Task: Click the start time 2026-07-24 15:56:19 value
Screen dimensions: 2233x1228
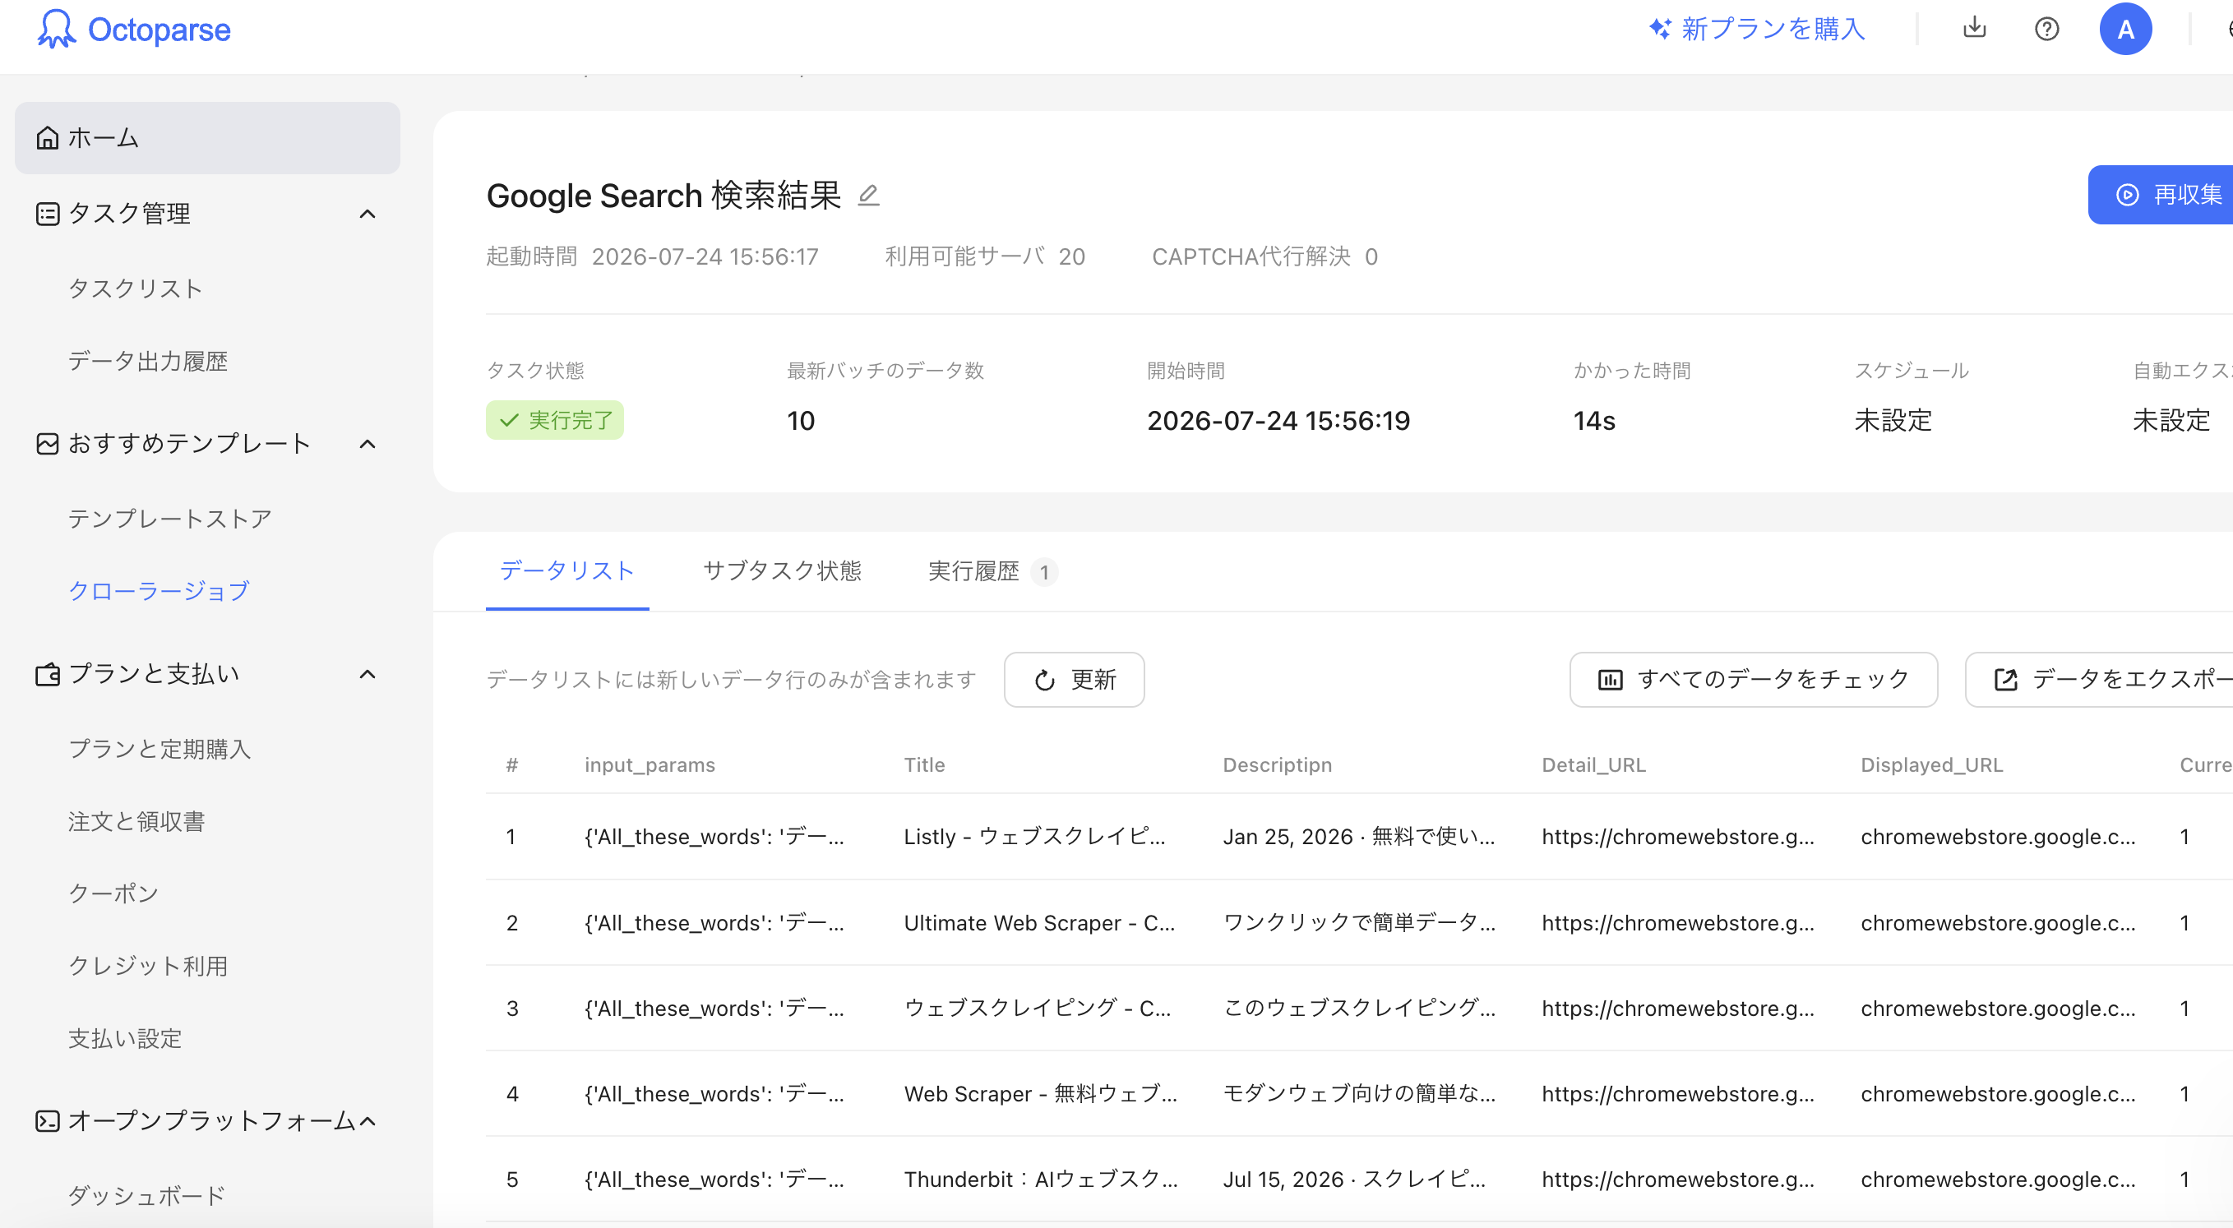Action: click(x=1278, y=421)
